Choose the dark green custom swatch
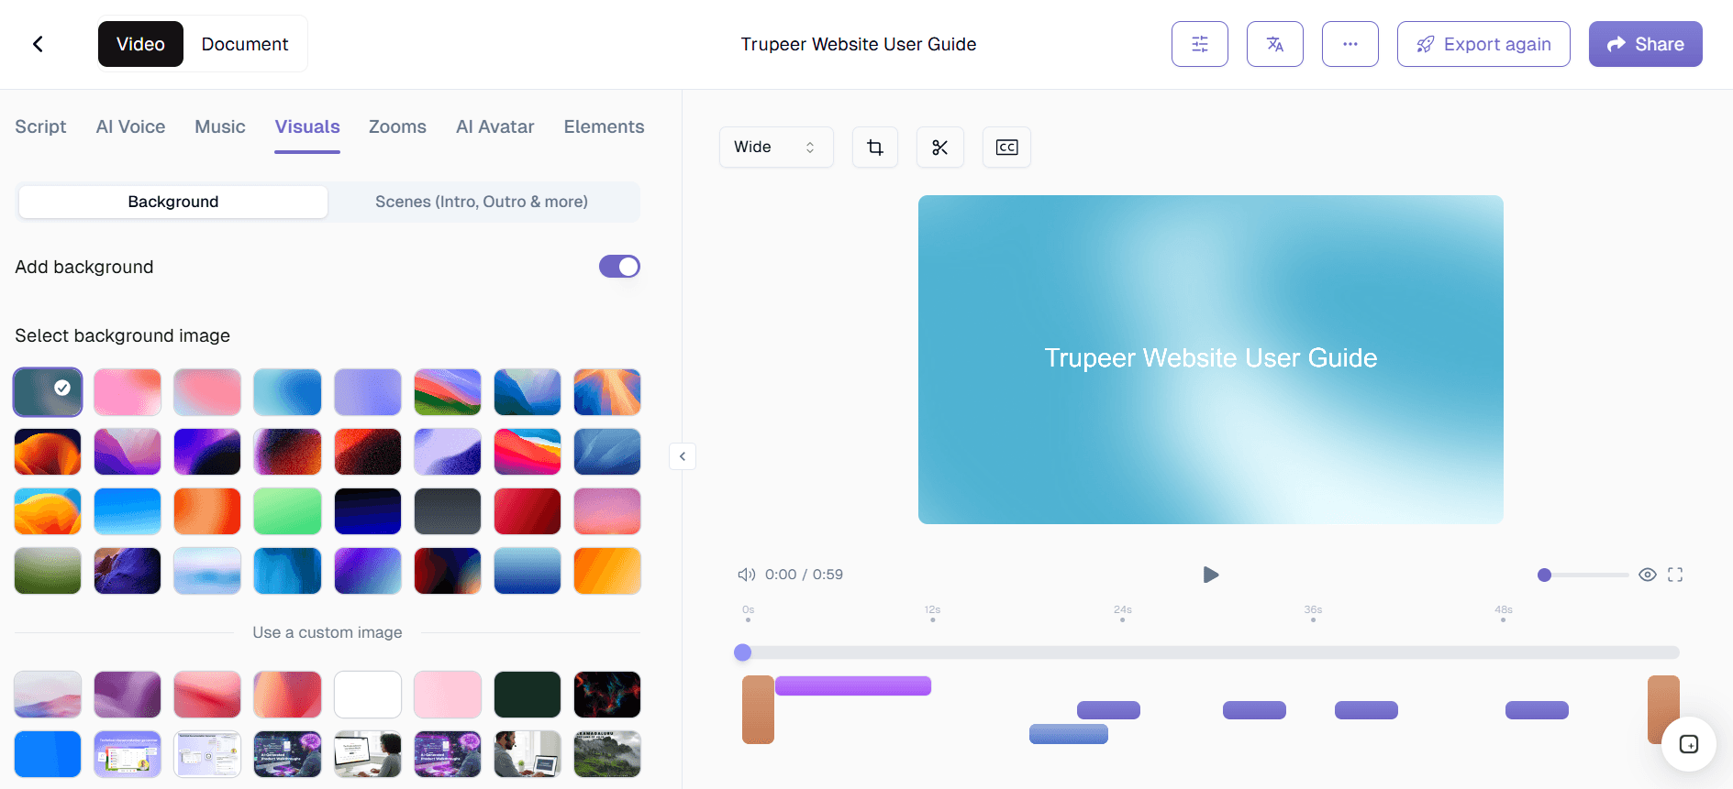1733x789 pixels. (528, 695)
